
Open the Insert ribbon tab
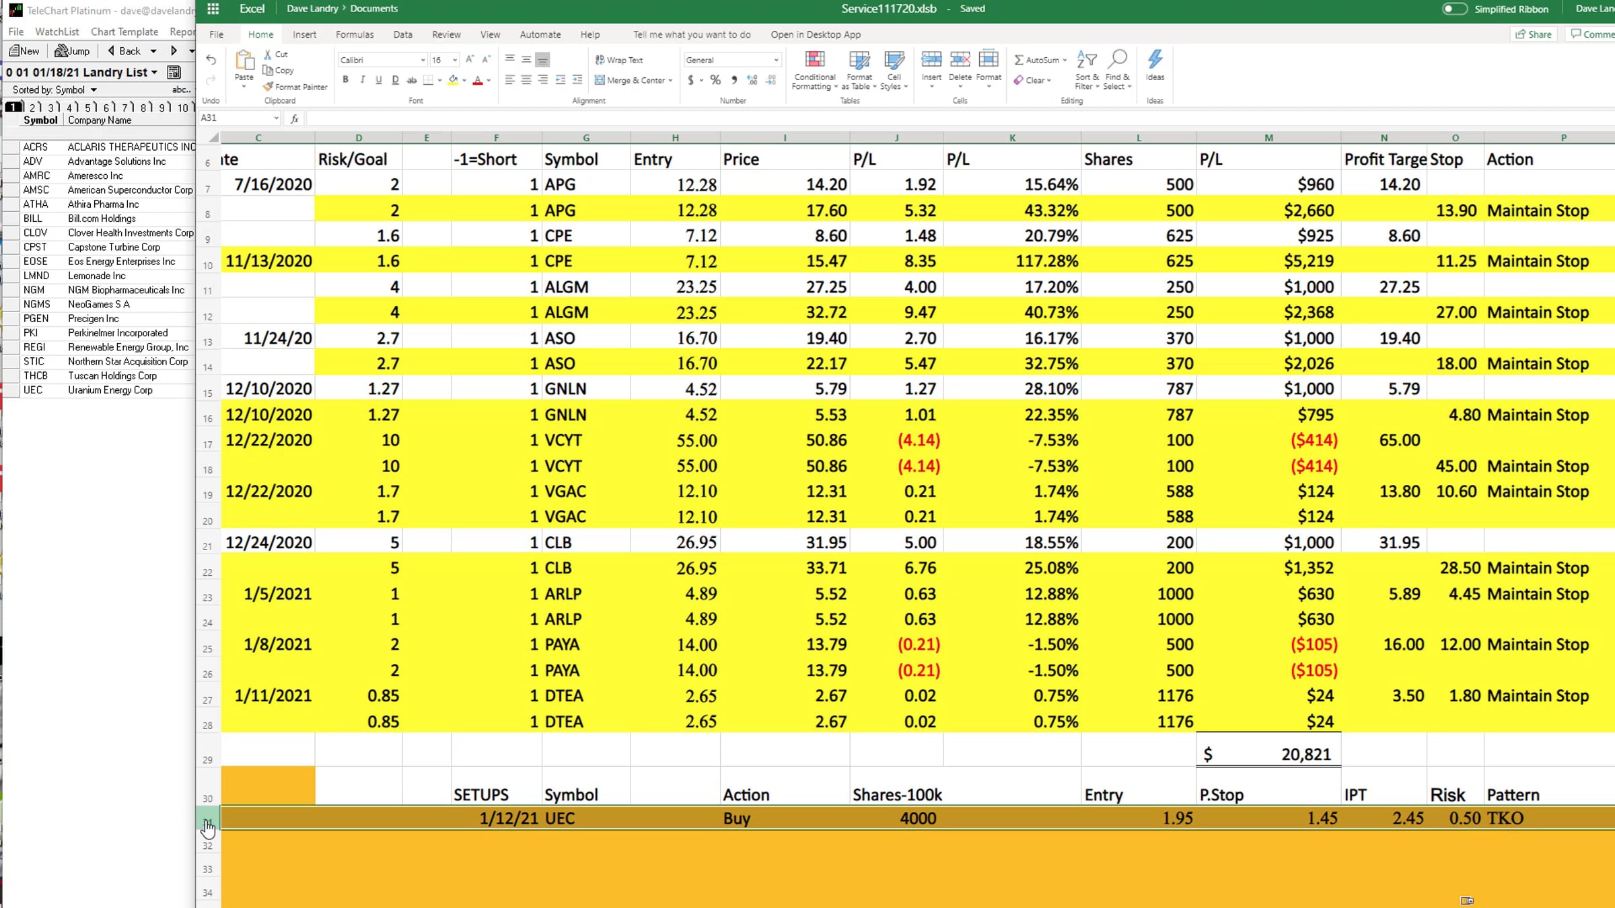tap(304, 34)
